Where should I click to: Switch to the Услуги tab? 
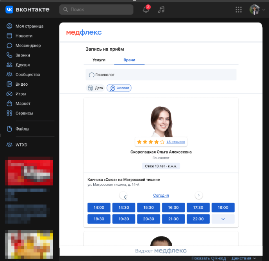[x=99, y=60]
